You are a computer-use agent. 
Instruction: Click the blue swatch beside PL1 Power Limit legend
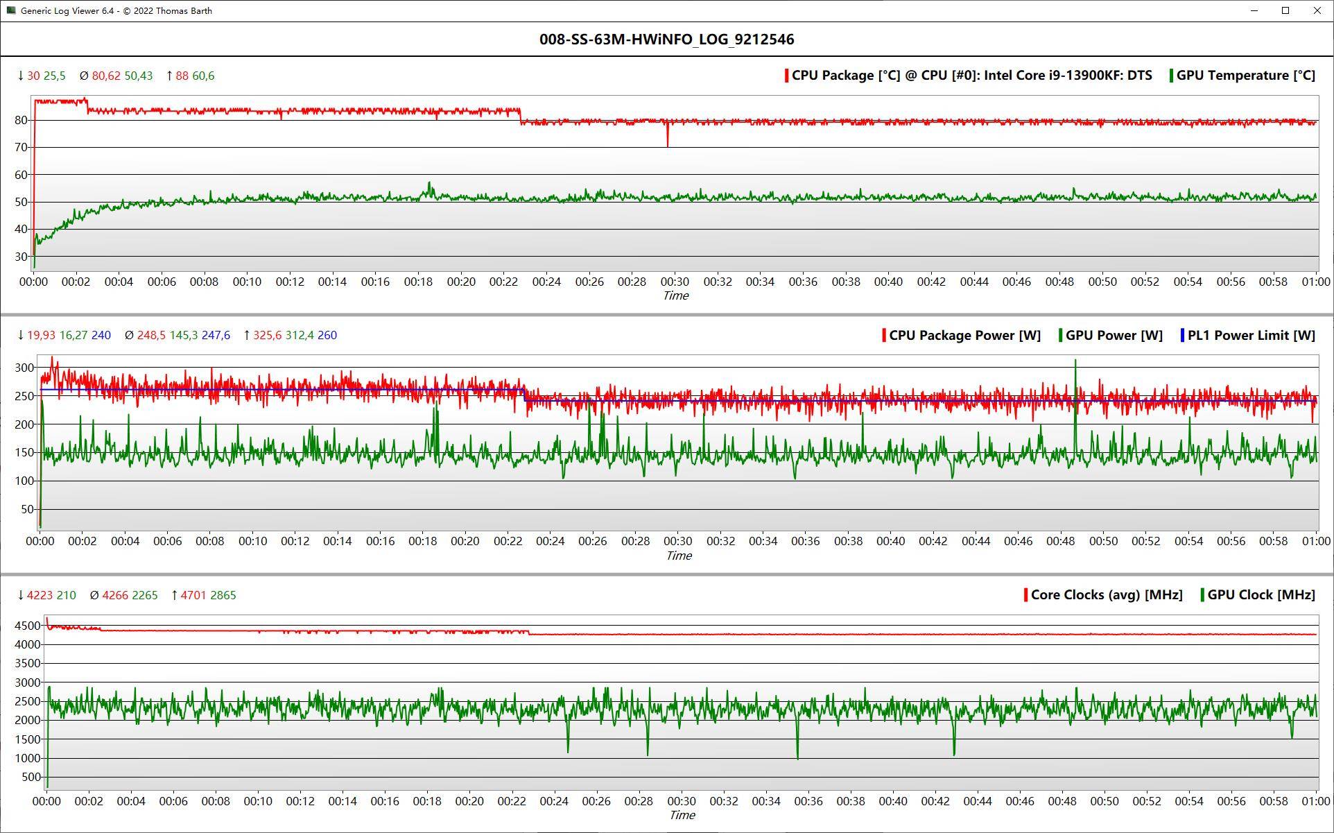1182,335
